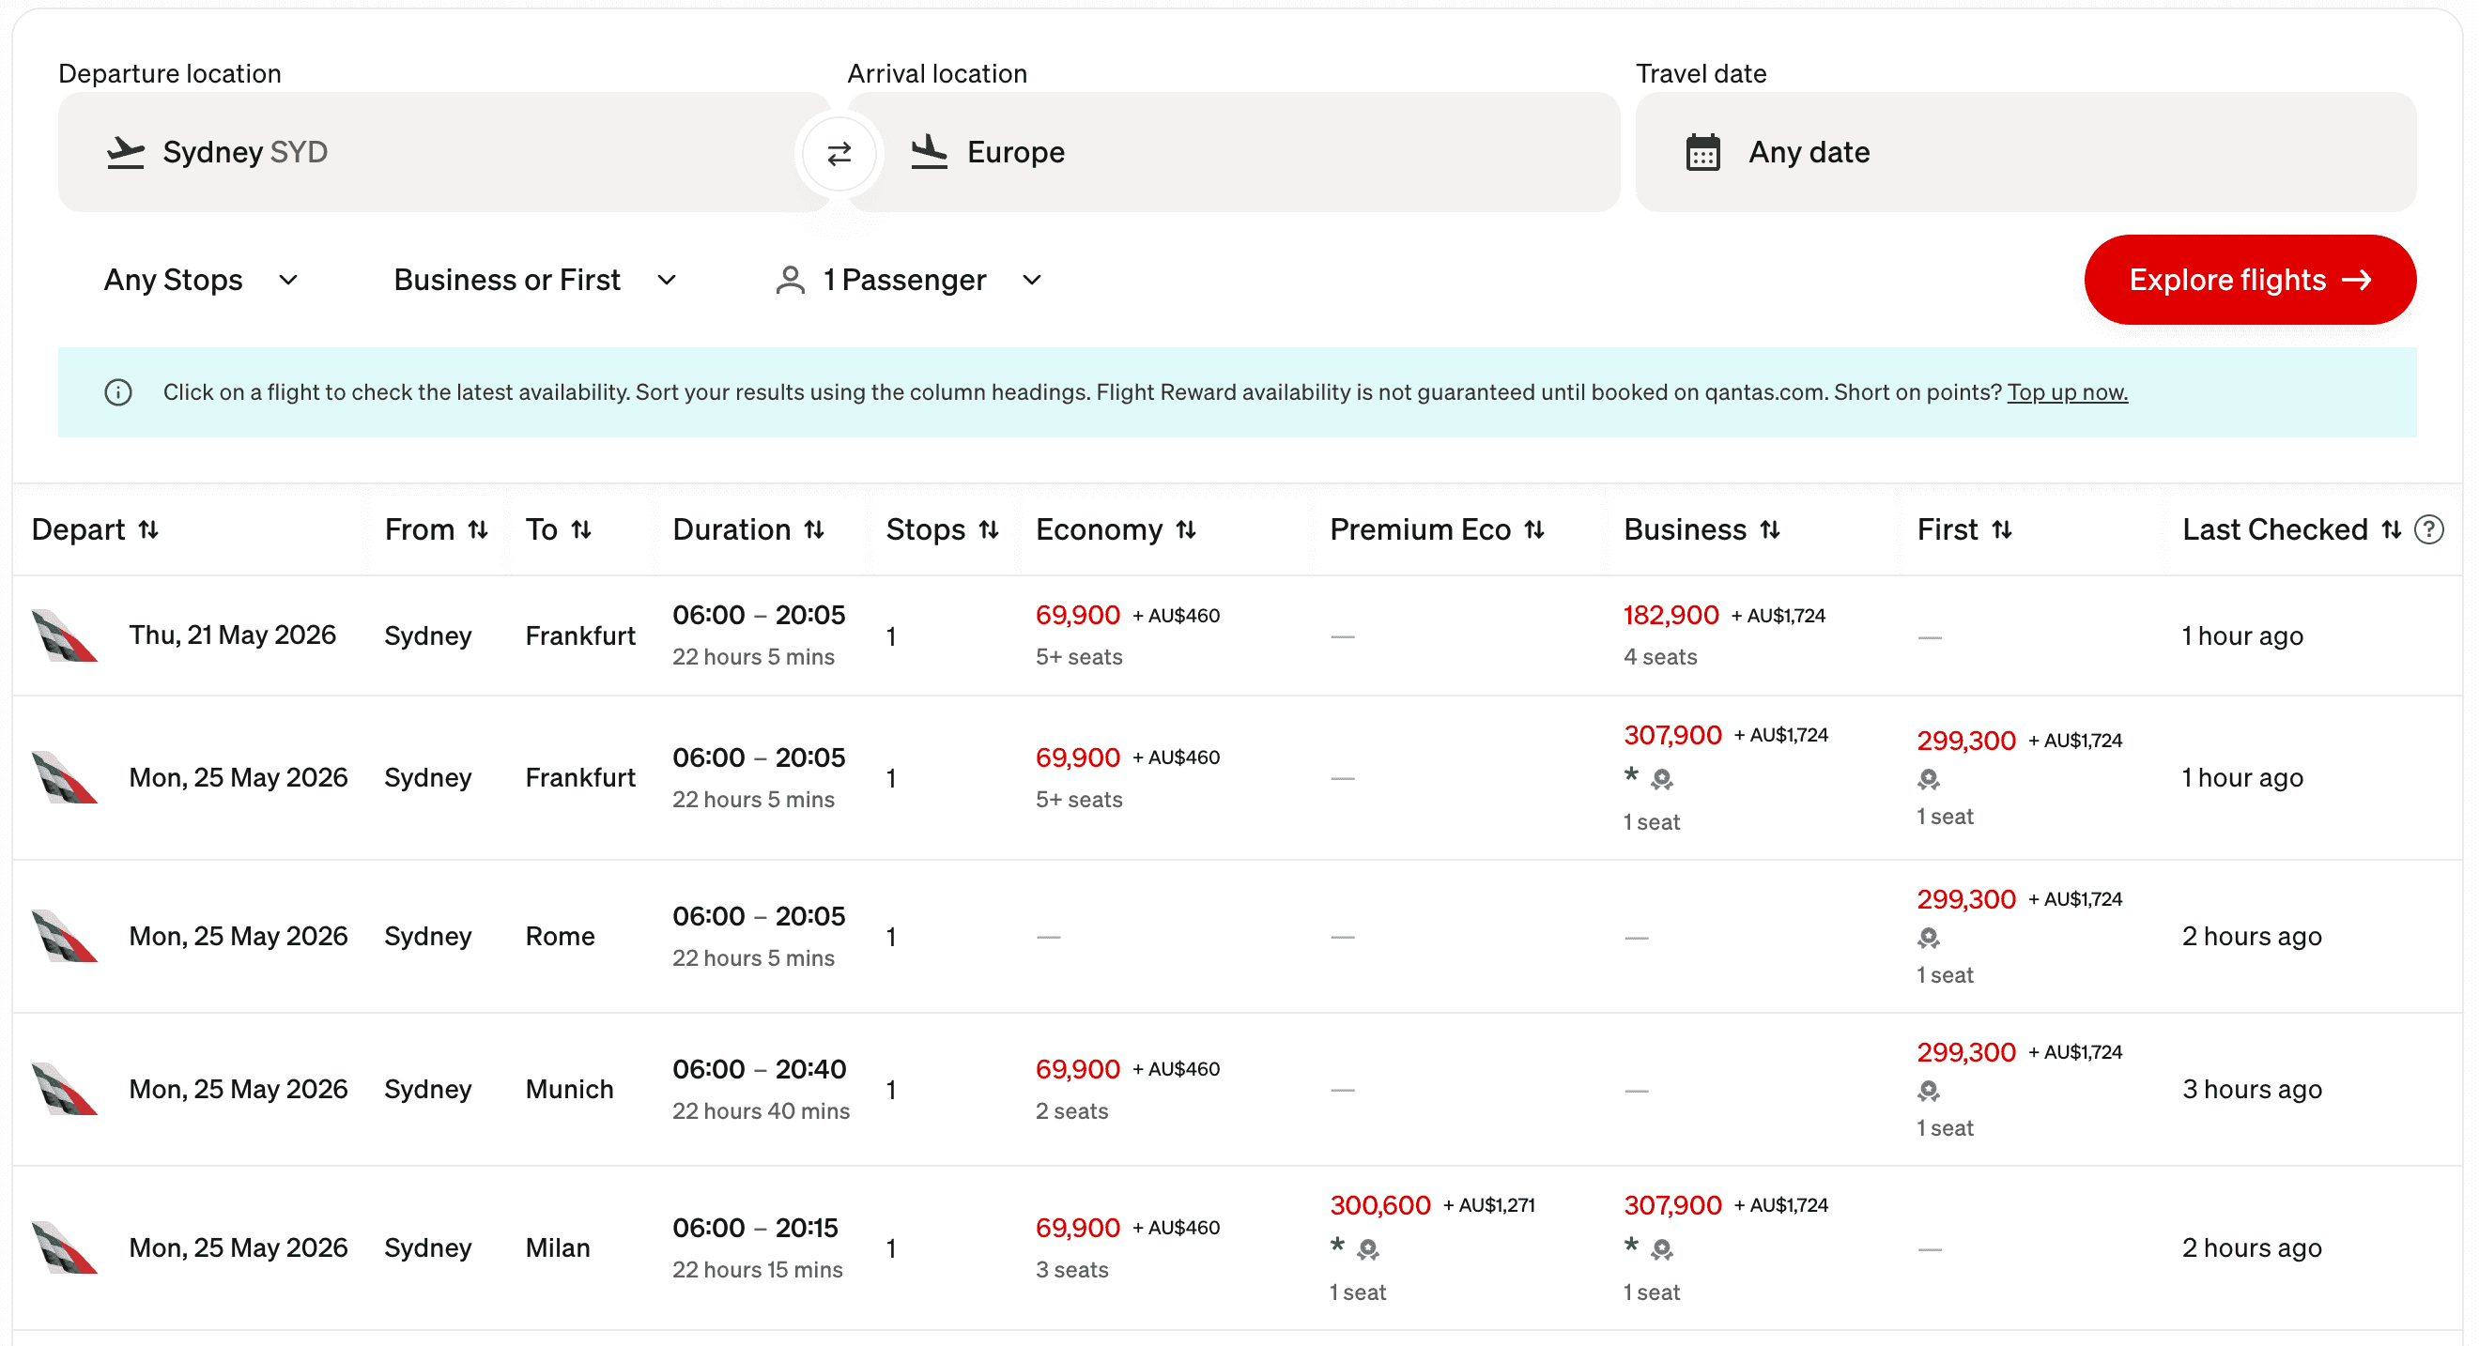Viewport: 2479px width, 1346px height.
Task: Open the calendar icon for travel date
Action: [x=1702, y=152]
